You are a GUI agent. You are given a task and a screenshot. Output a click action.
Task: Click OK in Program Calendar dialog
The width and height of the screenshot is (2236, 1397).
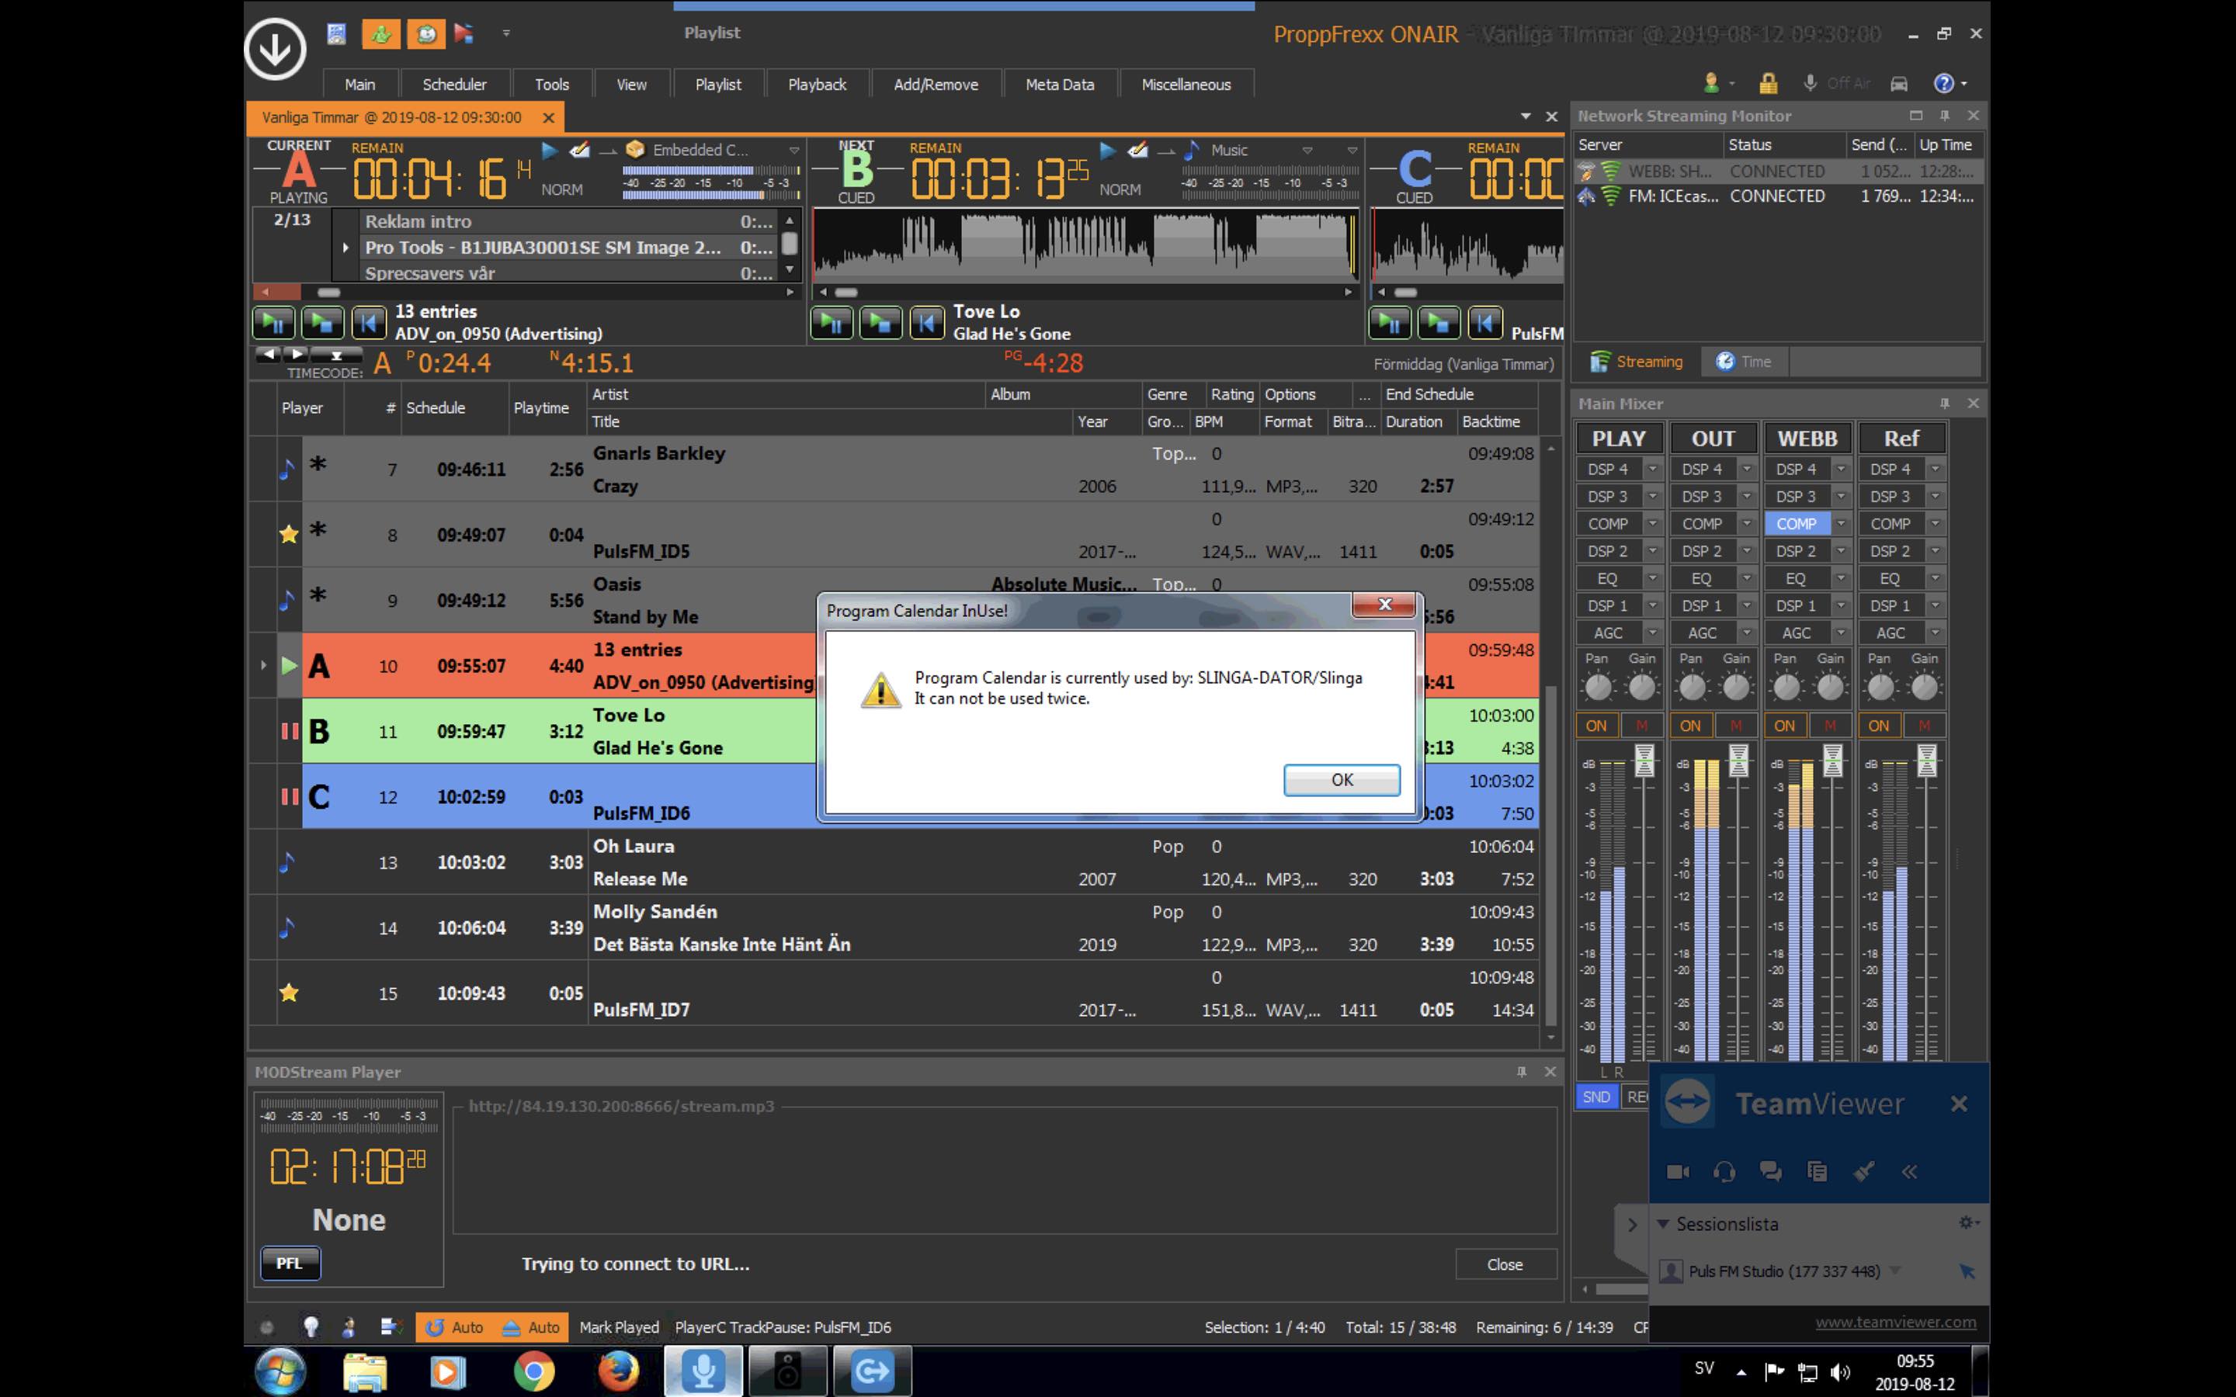1341,780
